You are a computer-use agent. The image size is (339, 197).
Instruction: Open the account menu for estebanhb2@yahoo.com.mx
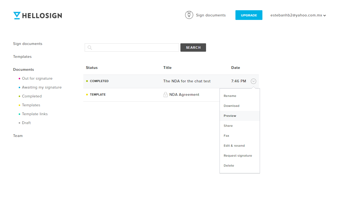point(298,15)
